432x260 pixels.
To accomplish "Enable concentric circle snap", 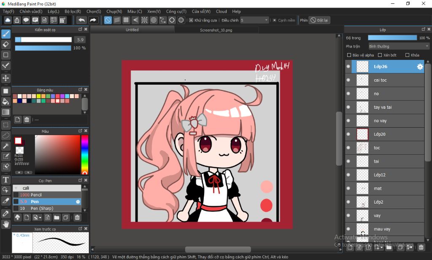I will (154, 20).
